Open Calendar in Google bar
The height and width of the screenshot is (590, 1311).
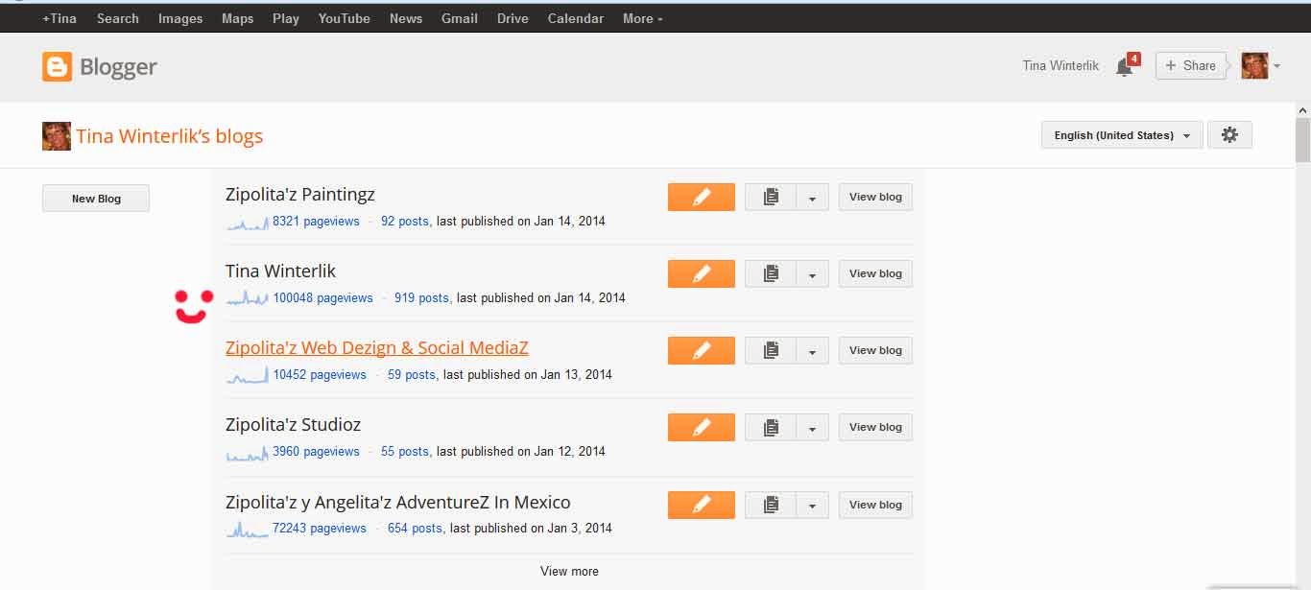point(576,18)
